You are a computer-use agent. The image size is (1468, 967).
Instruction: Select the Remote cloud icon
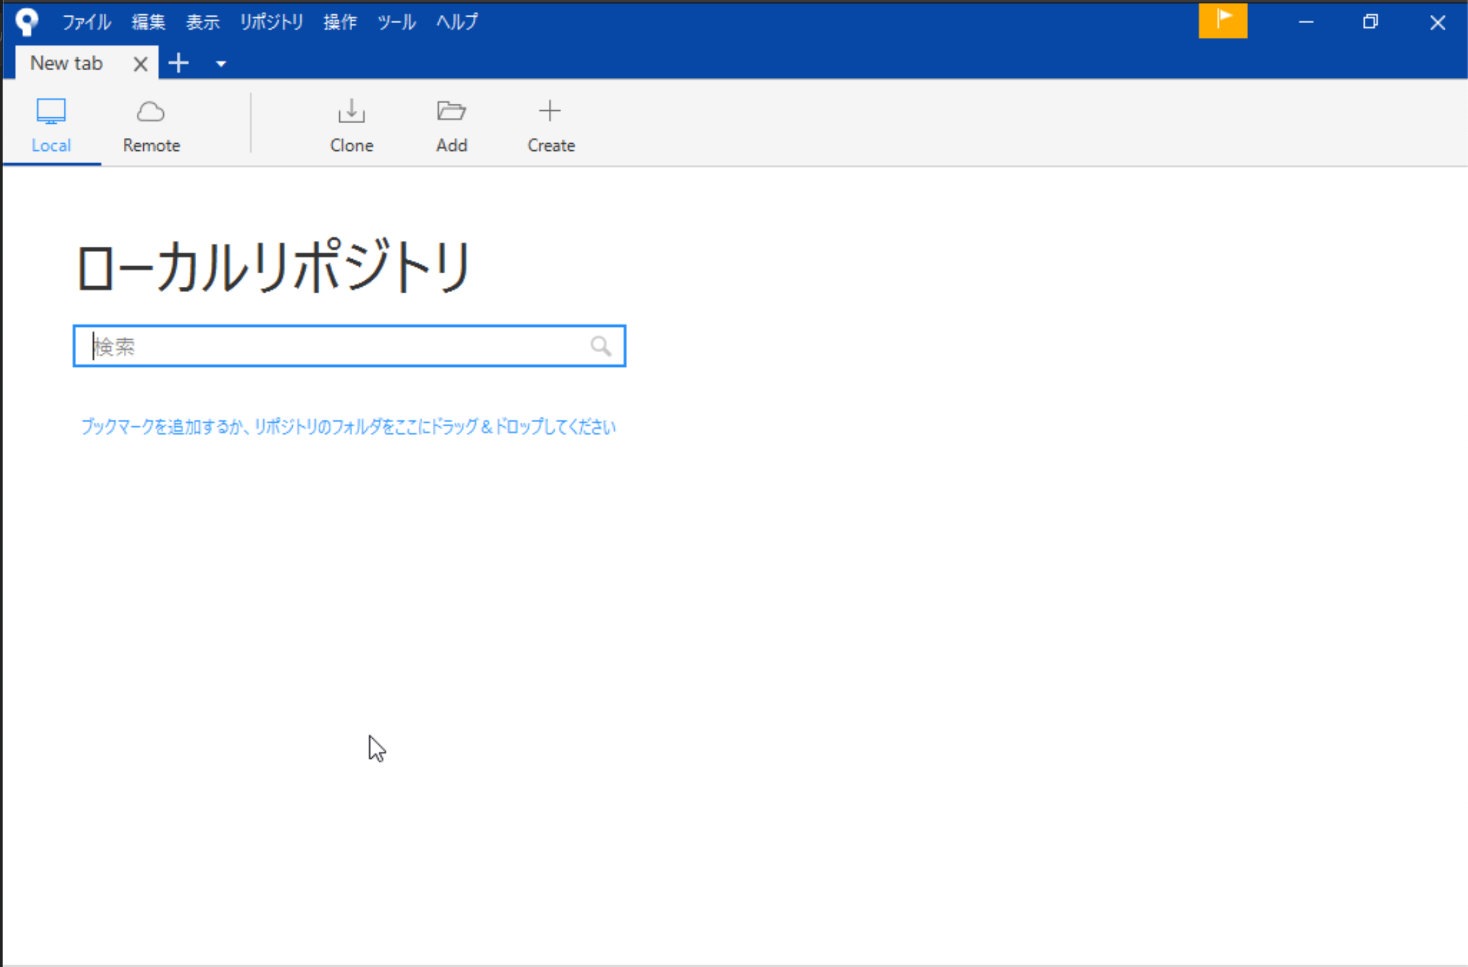pyautogui.click(x=150, y=111)
